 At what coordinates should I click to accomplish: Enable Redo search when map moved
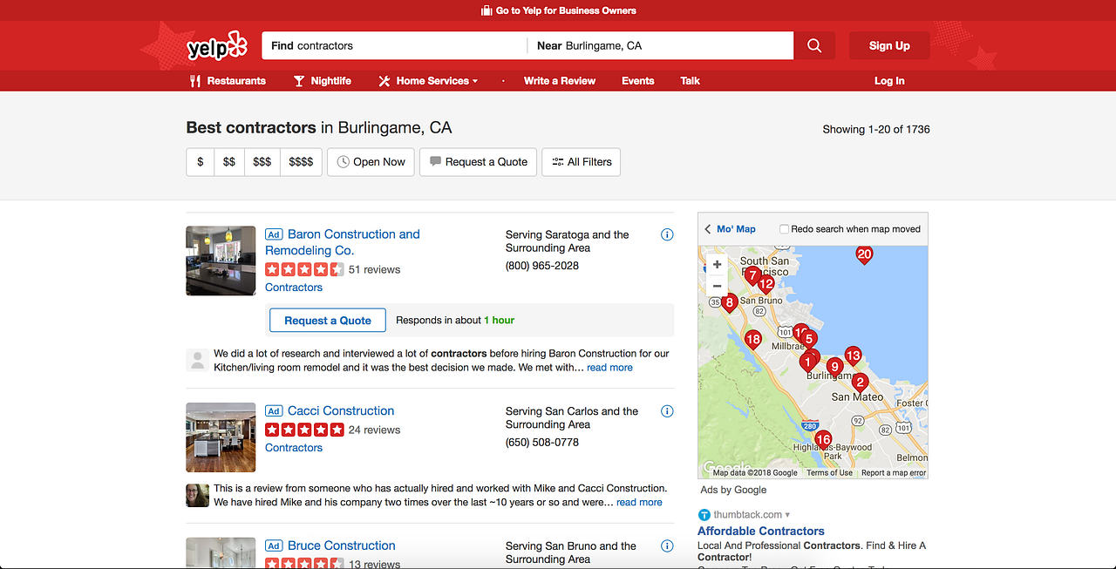[x=784, y=229]
